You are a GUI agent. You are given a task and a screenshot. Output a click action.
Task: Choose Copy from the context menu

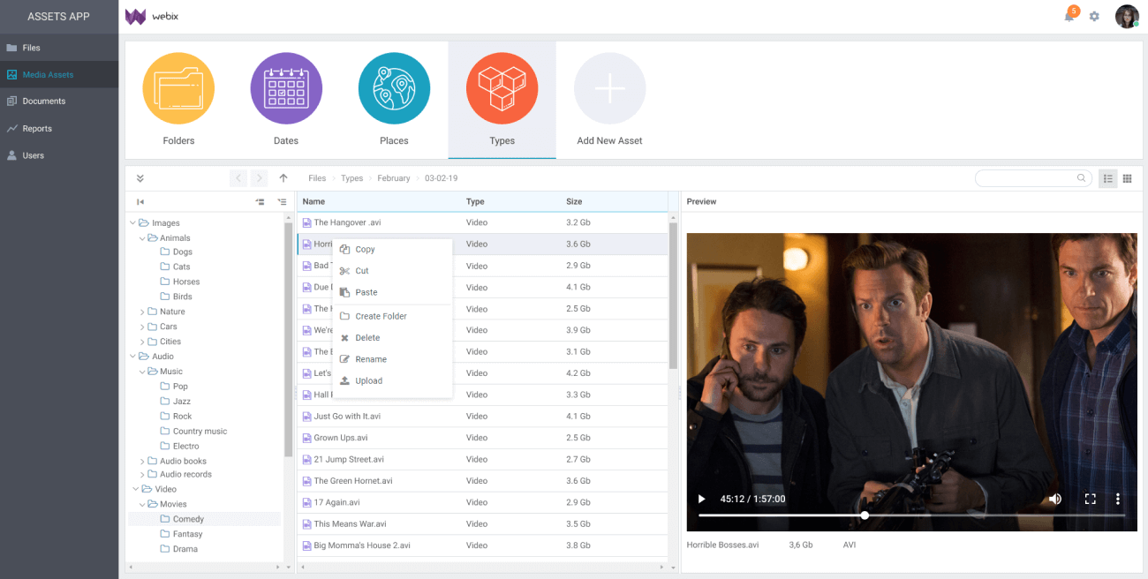(392, 250)
